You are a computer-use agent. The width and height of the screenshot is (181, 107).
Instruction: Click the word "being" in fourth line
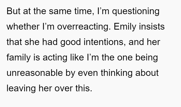[147, 58]
